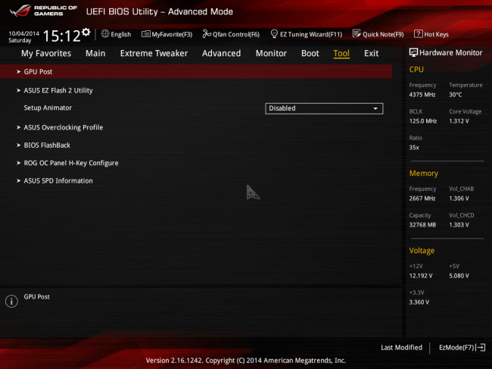Click the GPU Post help description text
The image size is (492, 369).
point(37,297)
